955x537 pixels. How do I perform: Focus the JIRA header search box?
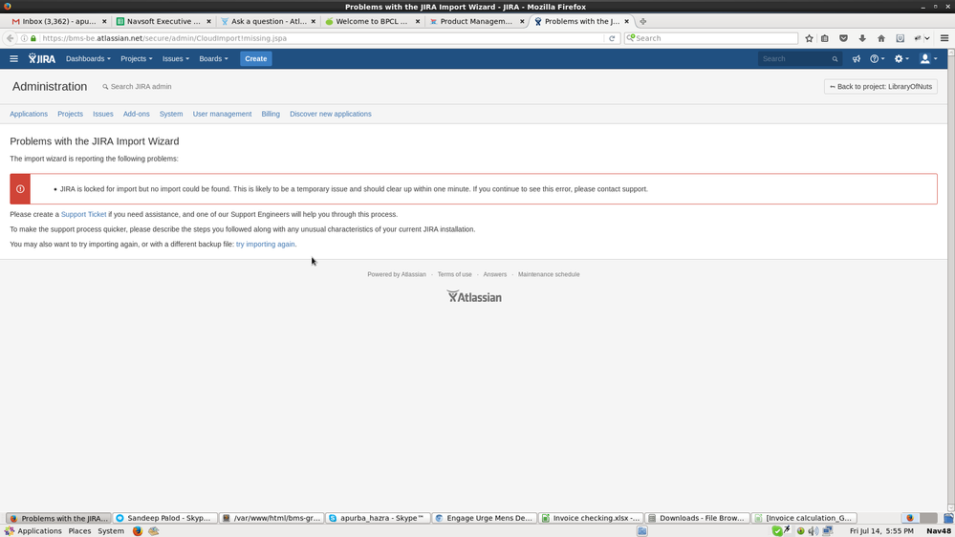(x=800, y=59)
